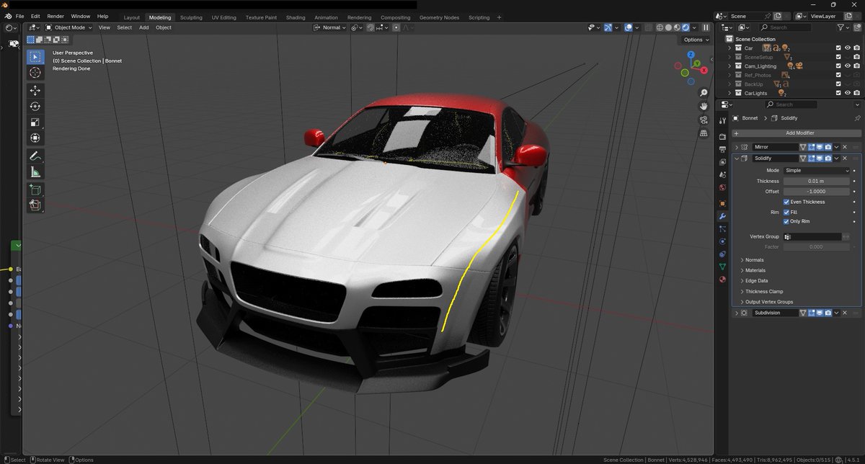865x464 pixels.
Task: Disable CarLights collection in renders
Action: [856, 93]
